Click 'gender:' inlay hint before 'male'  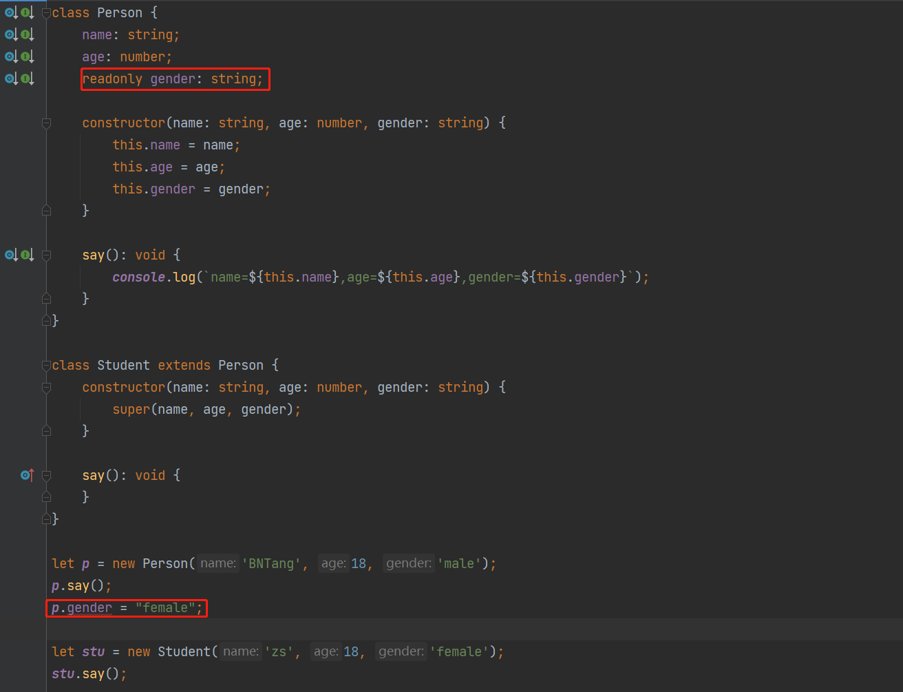[408, 563]
